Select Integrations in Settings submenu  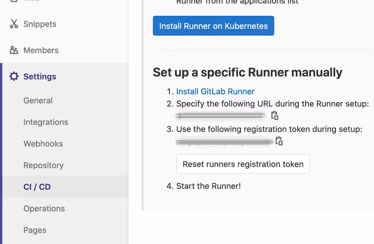[46, 122]
